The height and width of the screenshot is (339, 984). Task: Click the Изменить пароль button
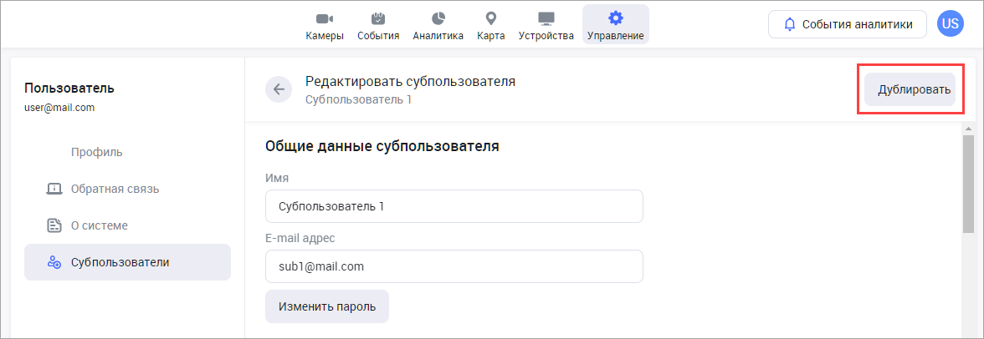pos(326,306)
